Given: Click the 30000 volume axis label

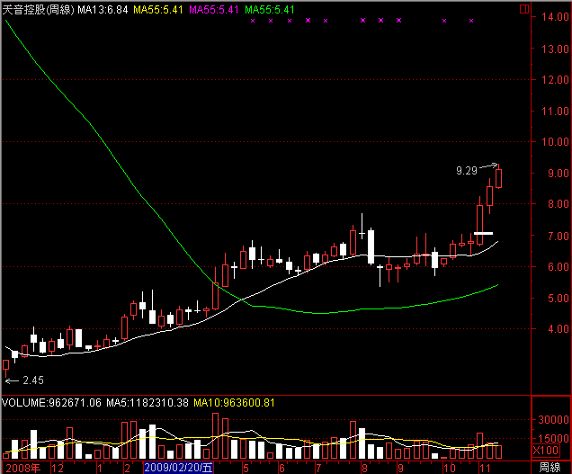Looking at the screenshot, I should click(x=553, y=420).
